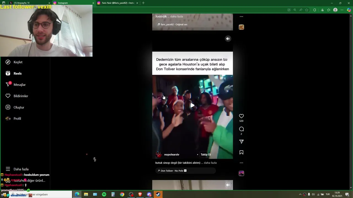Open nopolearsiv profile avatar

click(159, 154)
